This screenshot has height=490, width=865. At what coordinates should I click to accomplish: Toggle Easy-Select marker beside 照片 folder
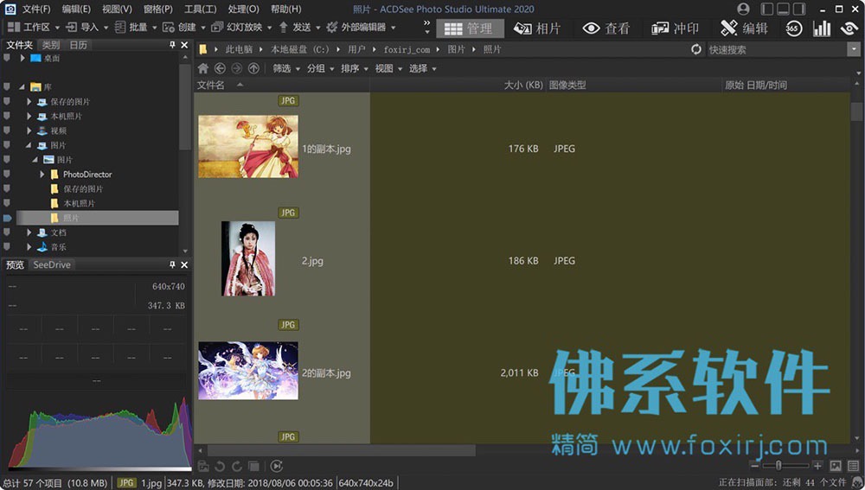[7, 218]
